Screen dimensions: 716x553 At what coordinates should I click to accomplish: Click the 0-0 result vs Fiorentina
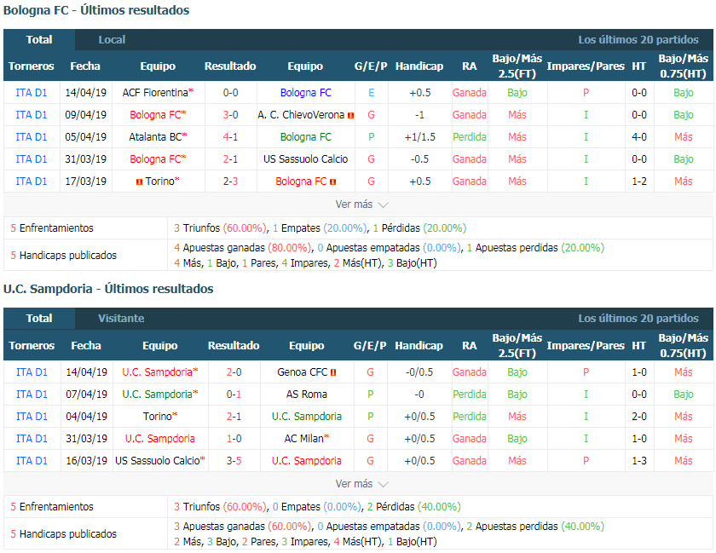point(231,93)
